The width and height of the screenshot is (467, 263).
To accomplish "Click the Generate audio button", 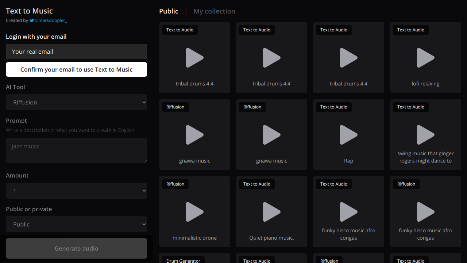I will pos(76,248).
